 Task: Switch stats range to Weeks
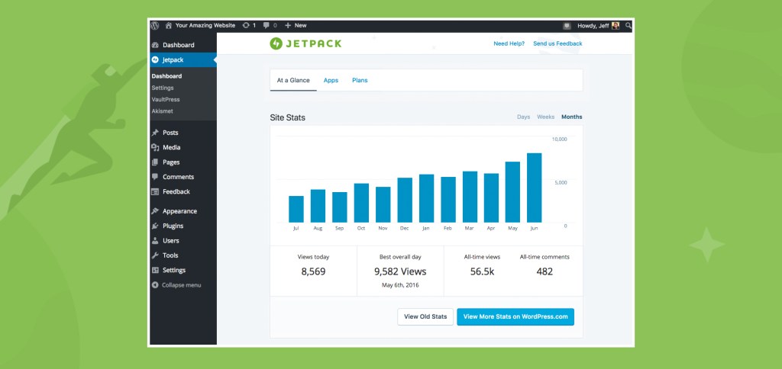pos(545,117)
